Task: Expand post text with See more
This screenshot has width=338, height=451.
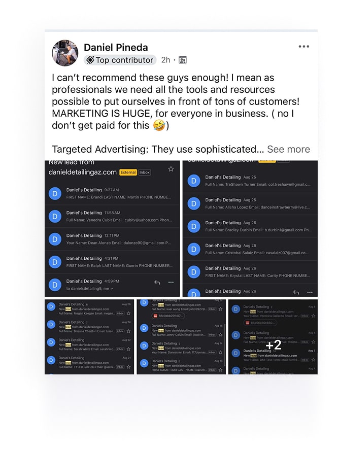Action: (289, 149)
